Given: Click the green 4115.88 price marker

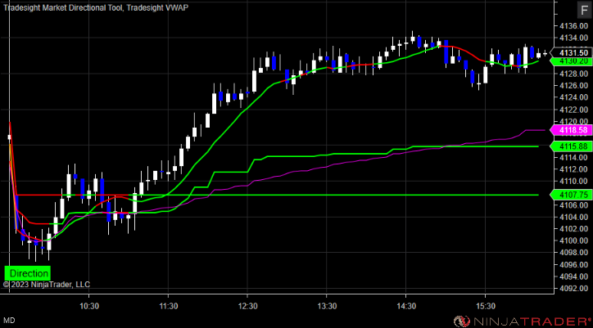Looking at the screenshot, I should [571, 146].
